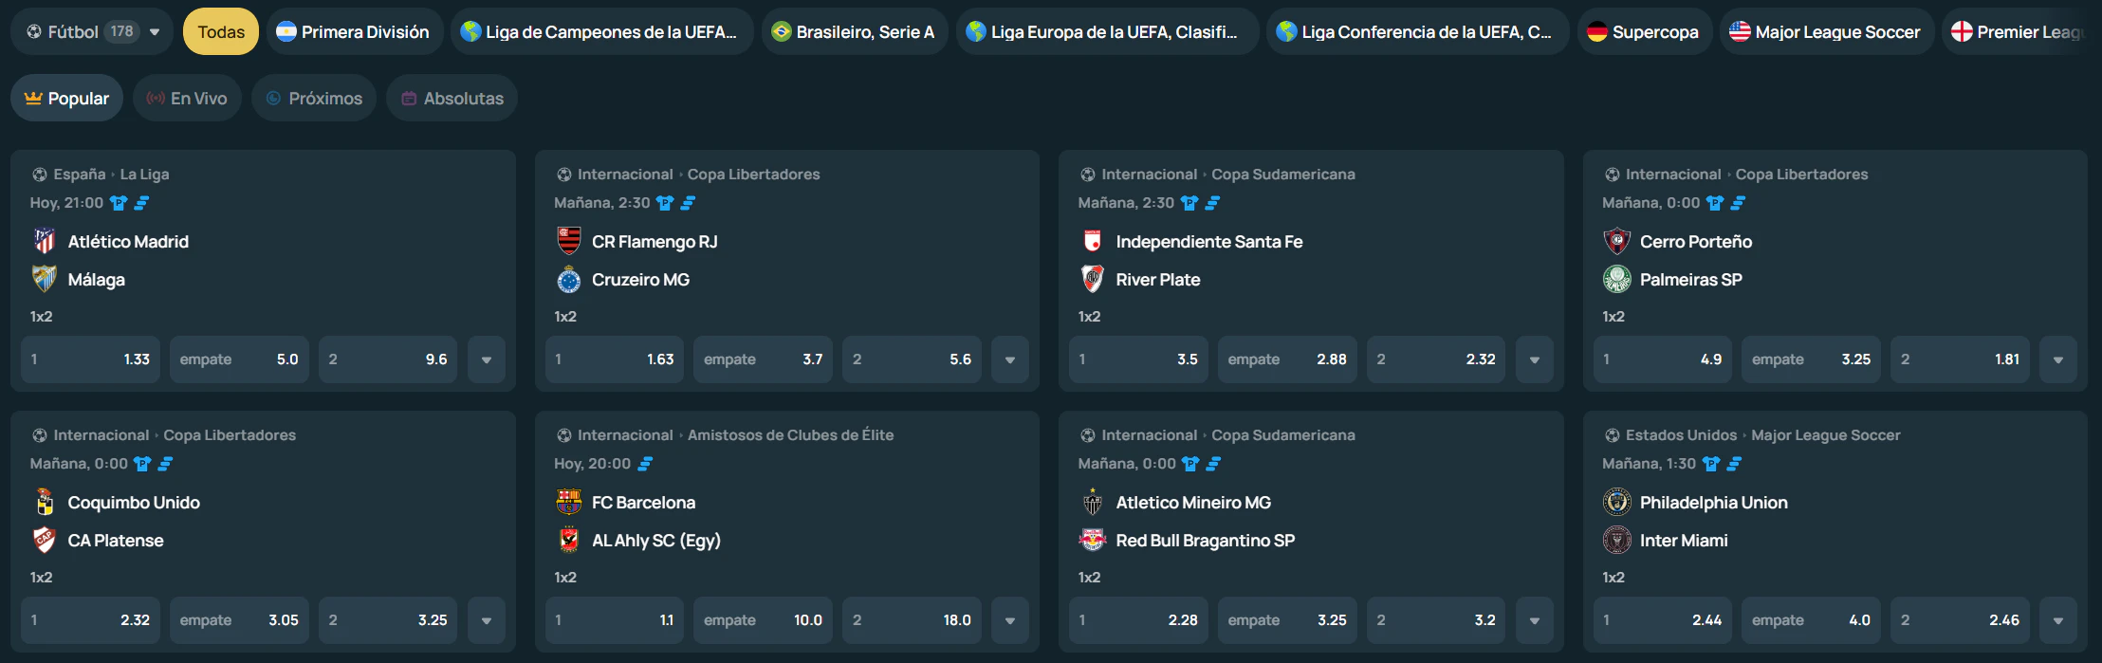Image resolution: width=2102 pixels, height=663 pixels.
Task: Expand more markets for FC Barcelona match
Action: coord(1010,620)
